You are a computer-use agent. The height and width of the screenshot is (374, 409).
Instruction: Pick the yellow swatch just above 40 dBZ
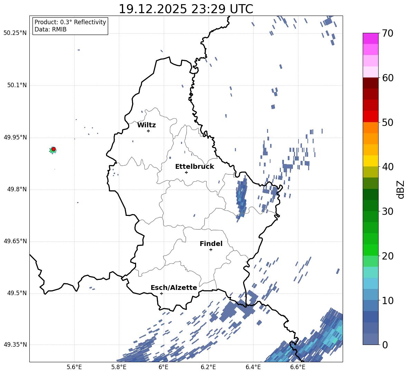(370, 161)
